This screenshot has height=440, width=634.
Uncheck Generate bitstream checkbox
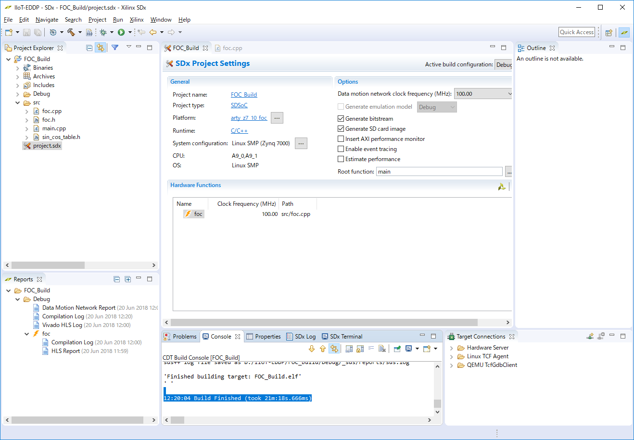point(341,119)
